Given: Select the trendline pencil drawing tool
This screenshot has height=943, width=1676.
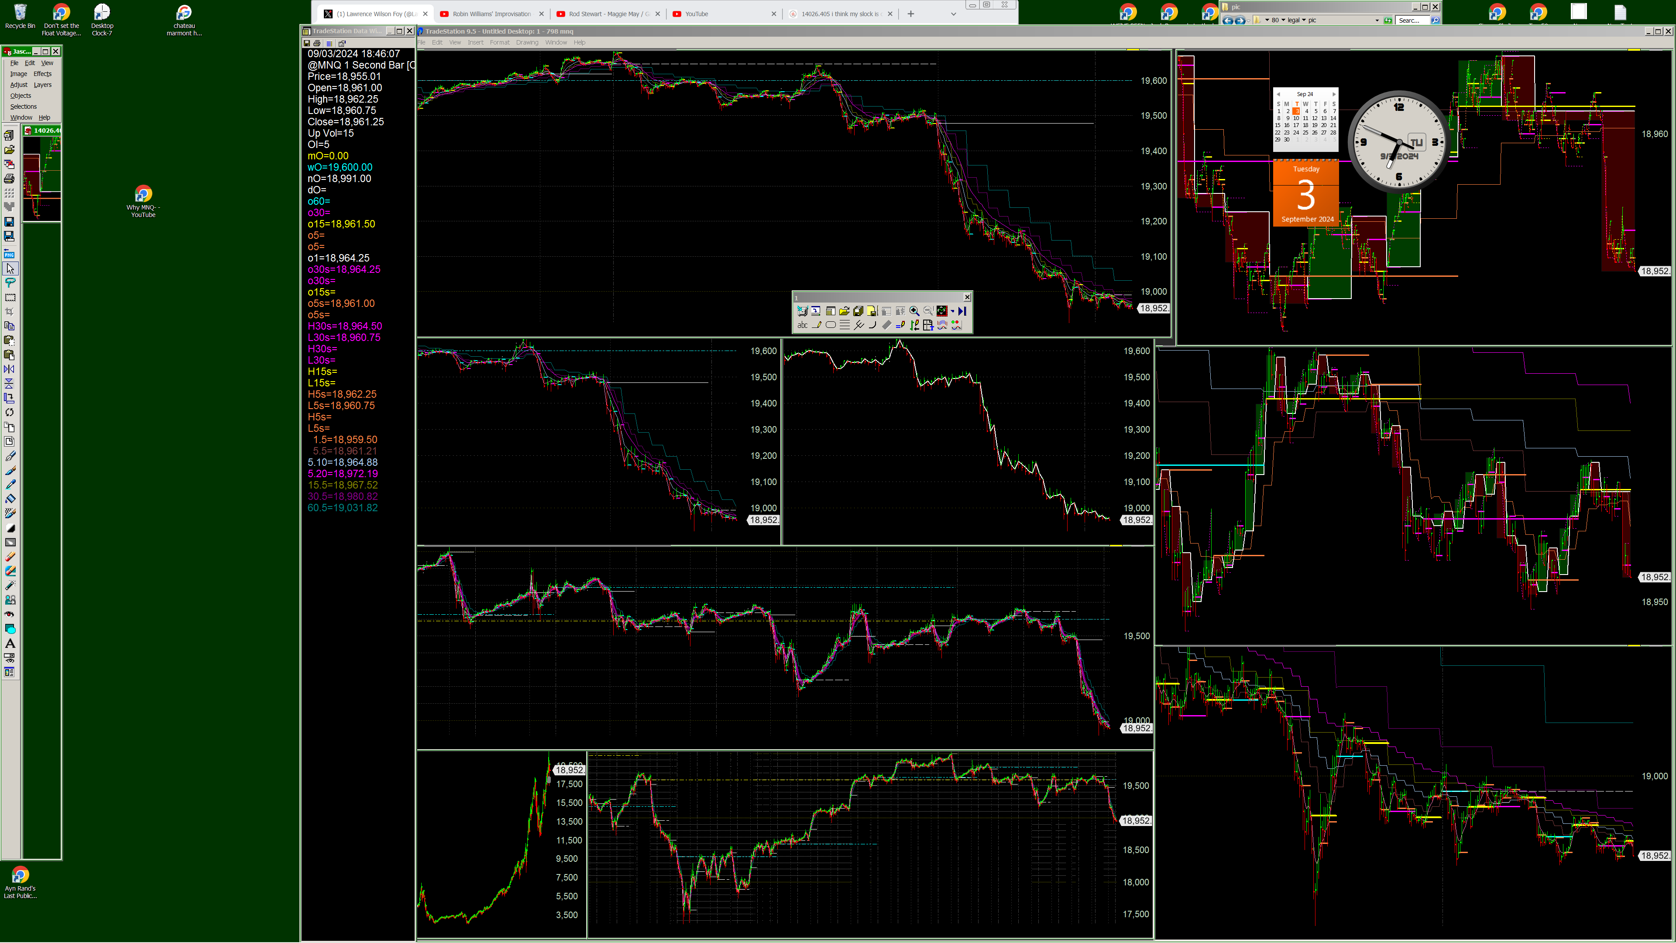Looking at the screenshot, I should 817,325.
